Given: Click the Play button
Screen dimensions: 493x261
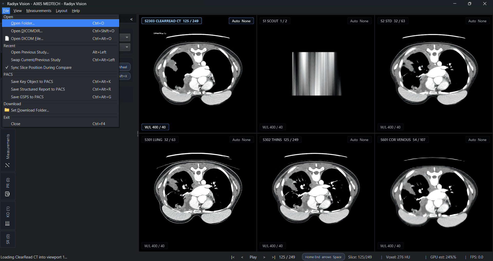Looking at the screenshot, I should coord(253,257).
